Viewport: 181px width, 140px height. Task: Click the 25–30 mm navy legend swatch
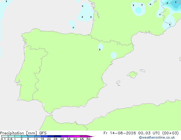pyautogui.click(x=58, y=136)
